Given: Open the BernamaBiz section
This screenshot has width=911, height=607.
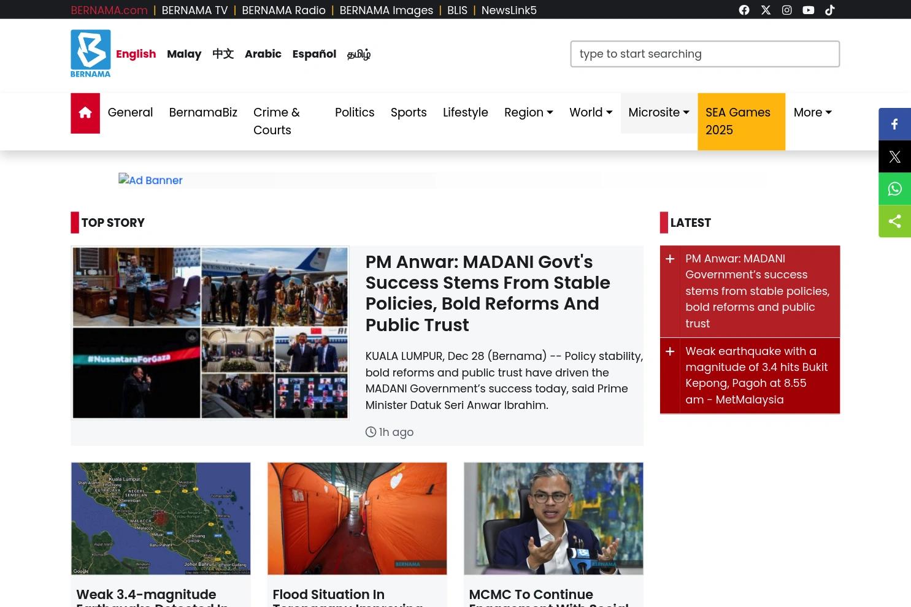Looking at the screenshot, I should click(203, 113).
